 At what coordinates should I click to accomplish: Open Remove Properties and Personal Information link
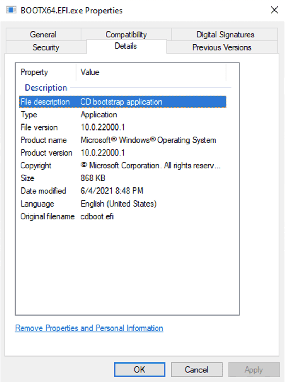89,328
